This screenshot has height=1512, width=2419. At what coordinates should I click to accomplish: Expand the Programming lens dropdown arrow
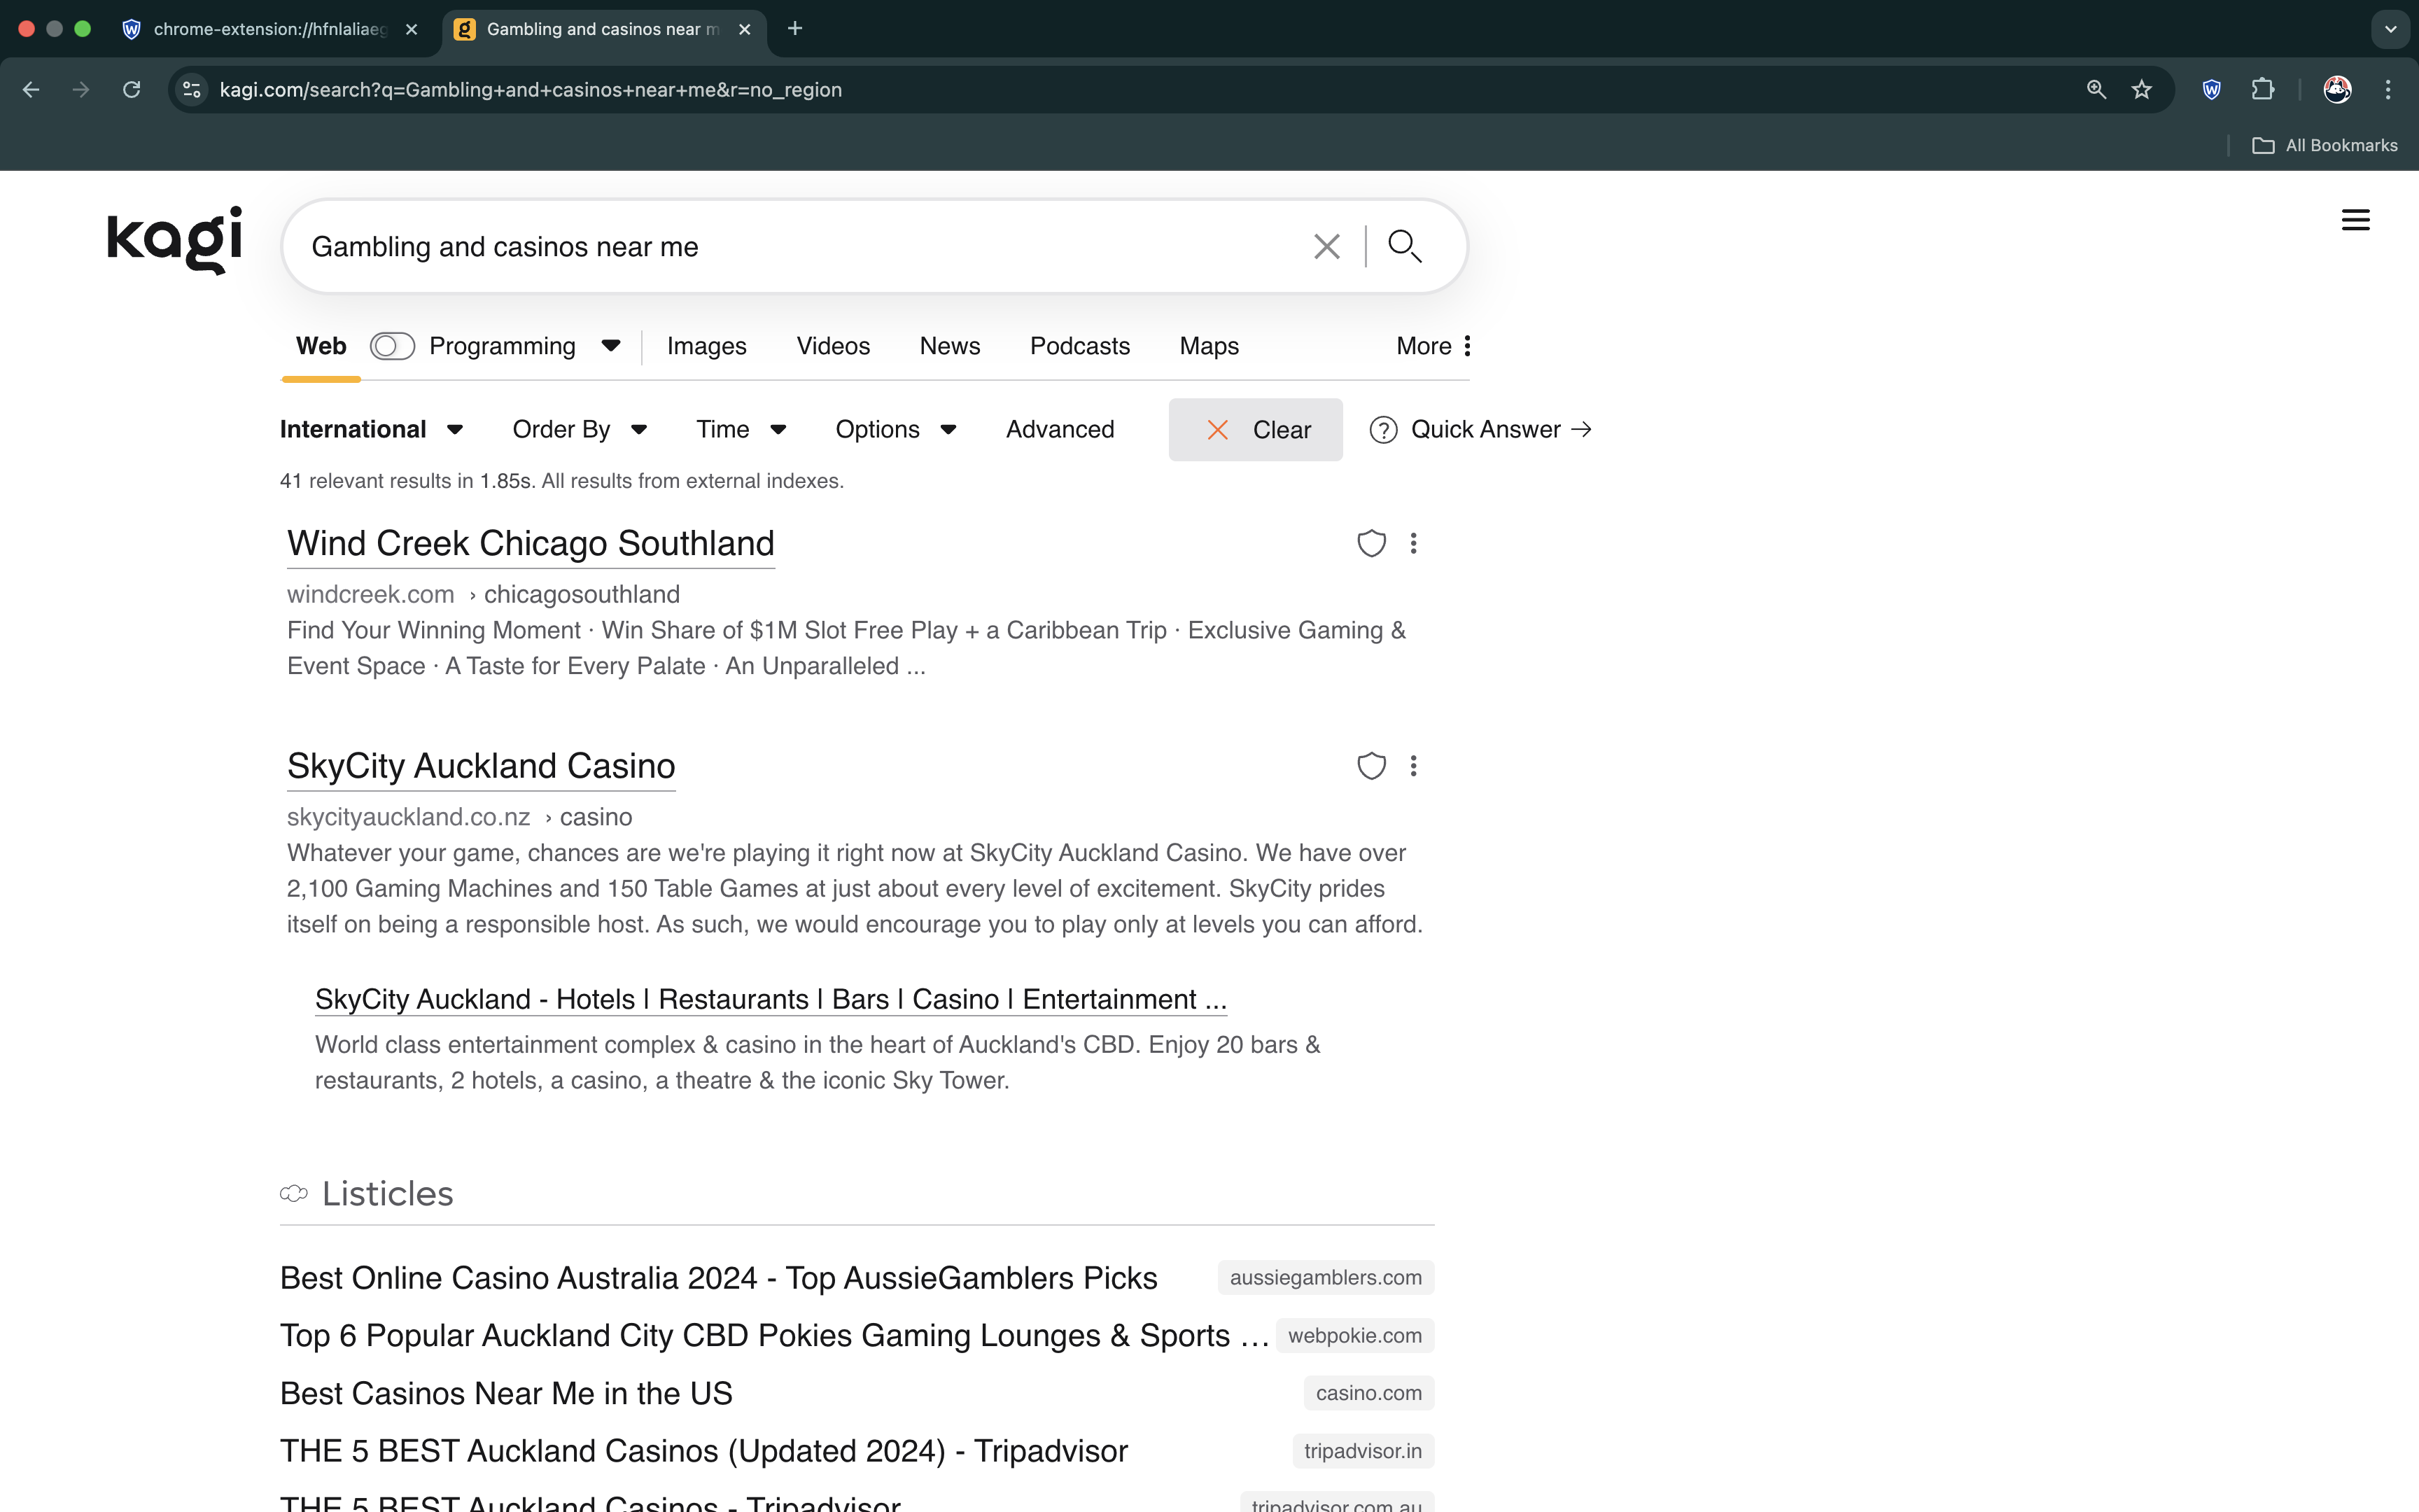point(611,346)
